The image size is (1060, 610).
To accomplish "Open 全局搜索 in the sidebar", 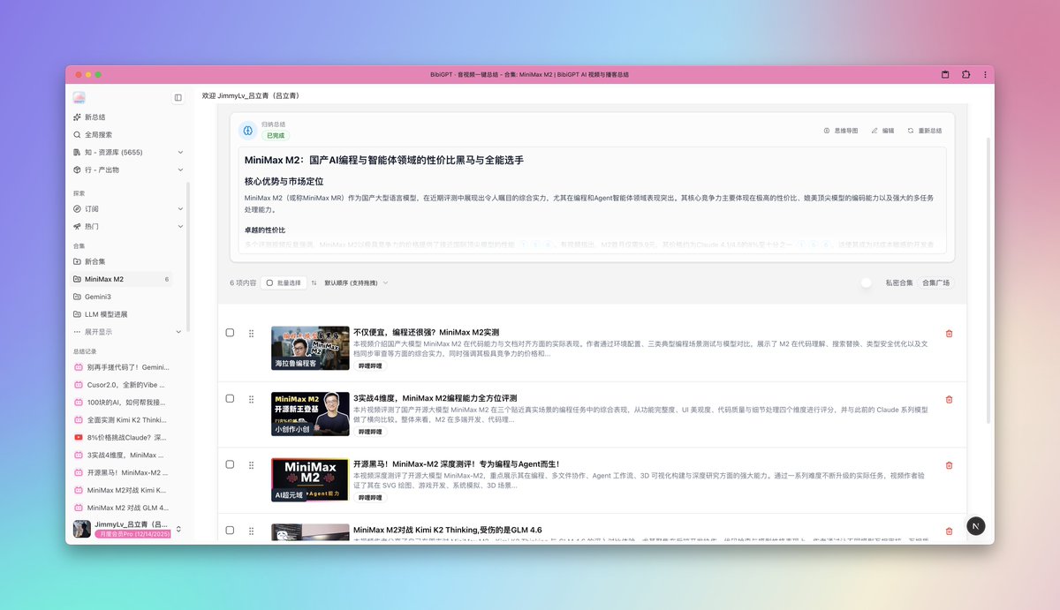I will click(98, 135).
